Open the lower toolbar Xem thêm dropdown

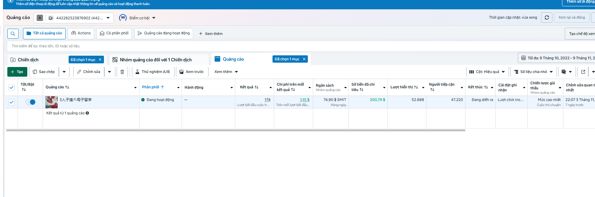[226, 72]
